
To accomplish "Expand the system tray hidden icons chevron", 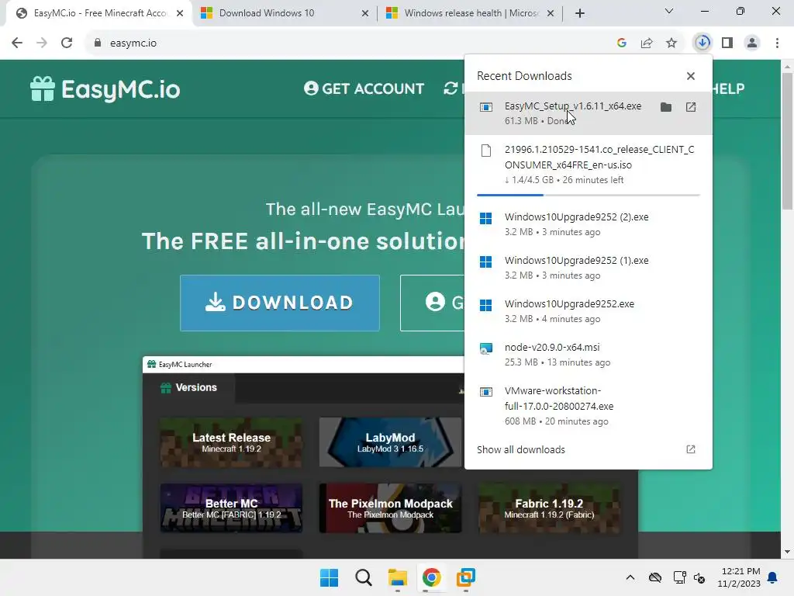I will pos(630,577).
